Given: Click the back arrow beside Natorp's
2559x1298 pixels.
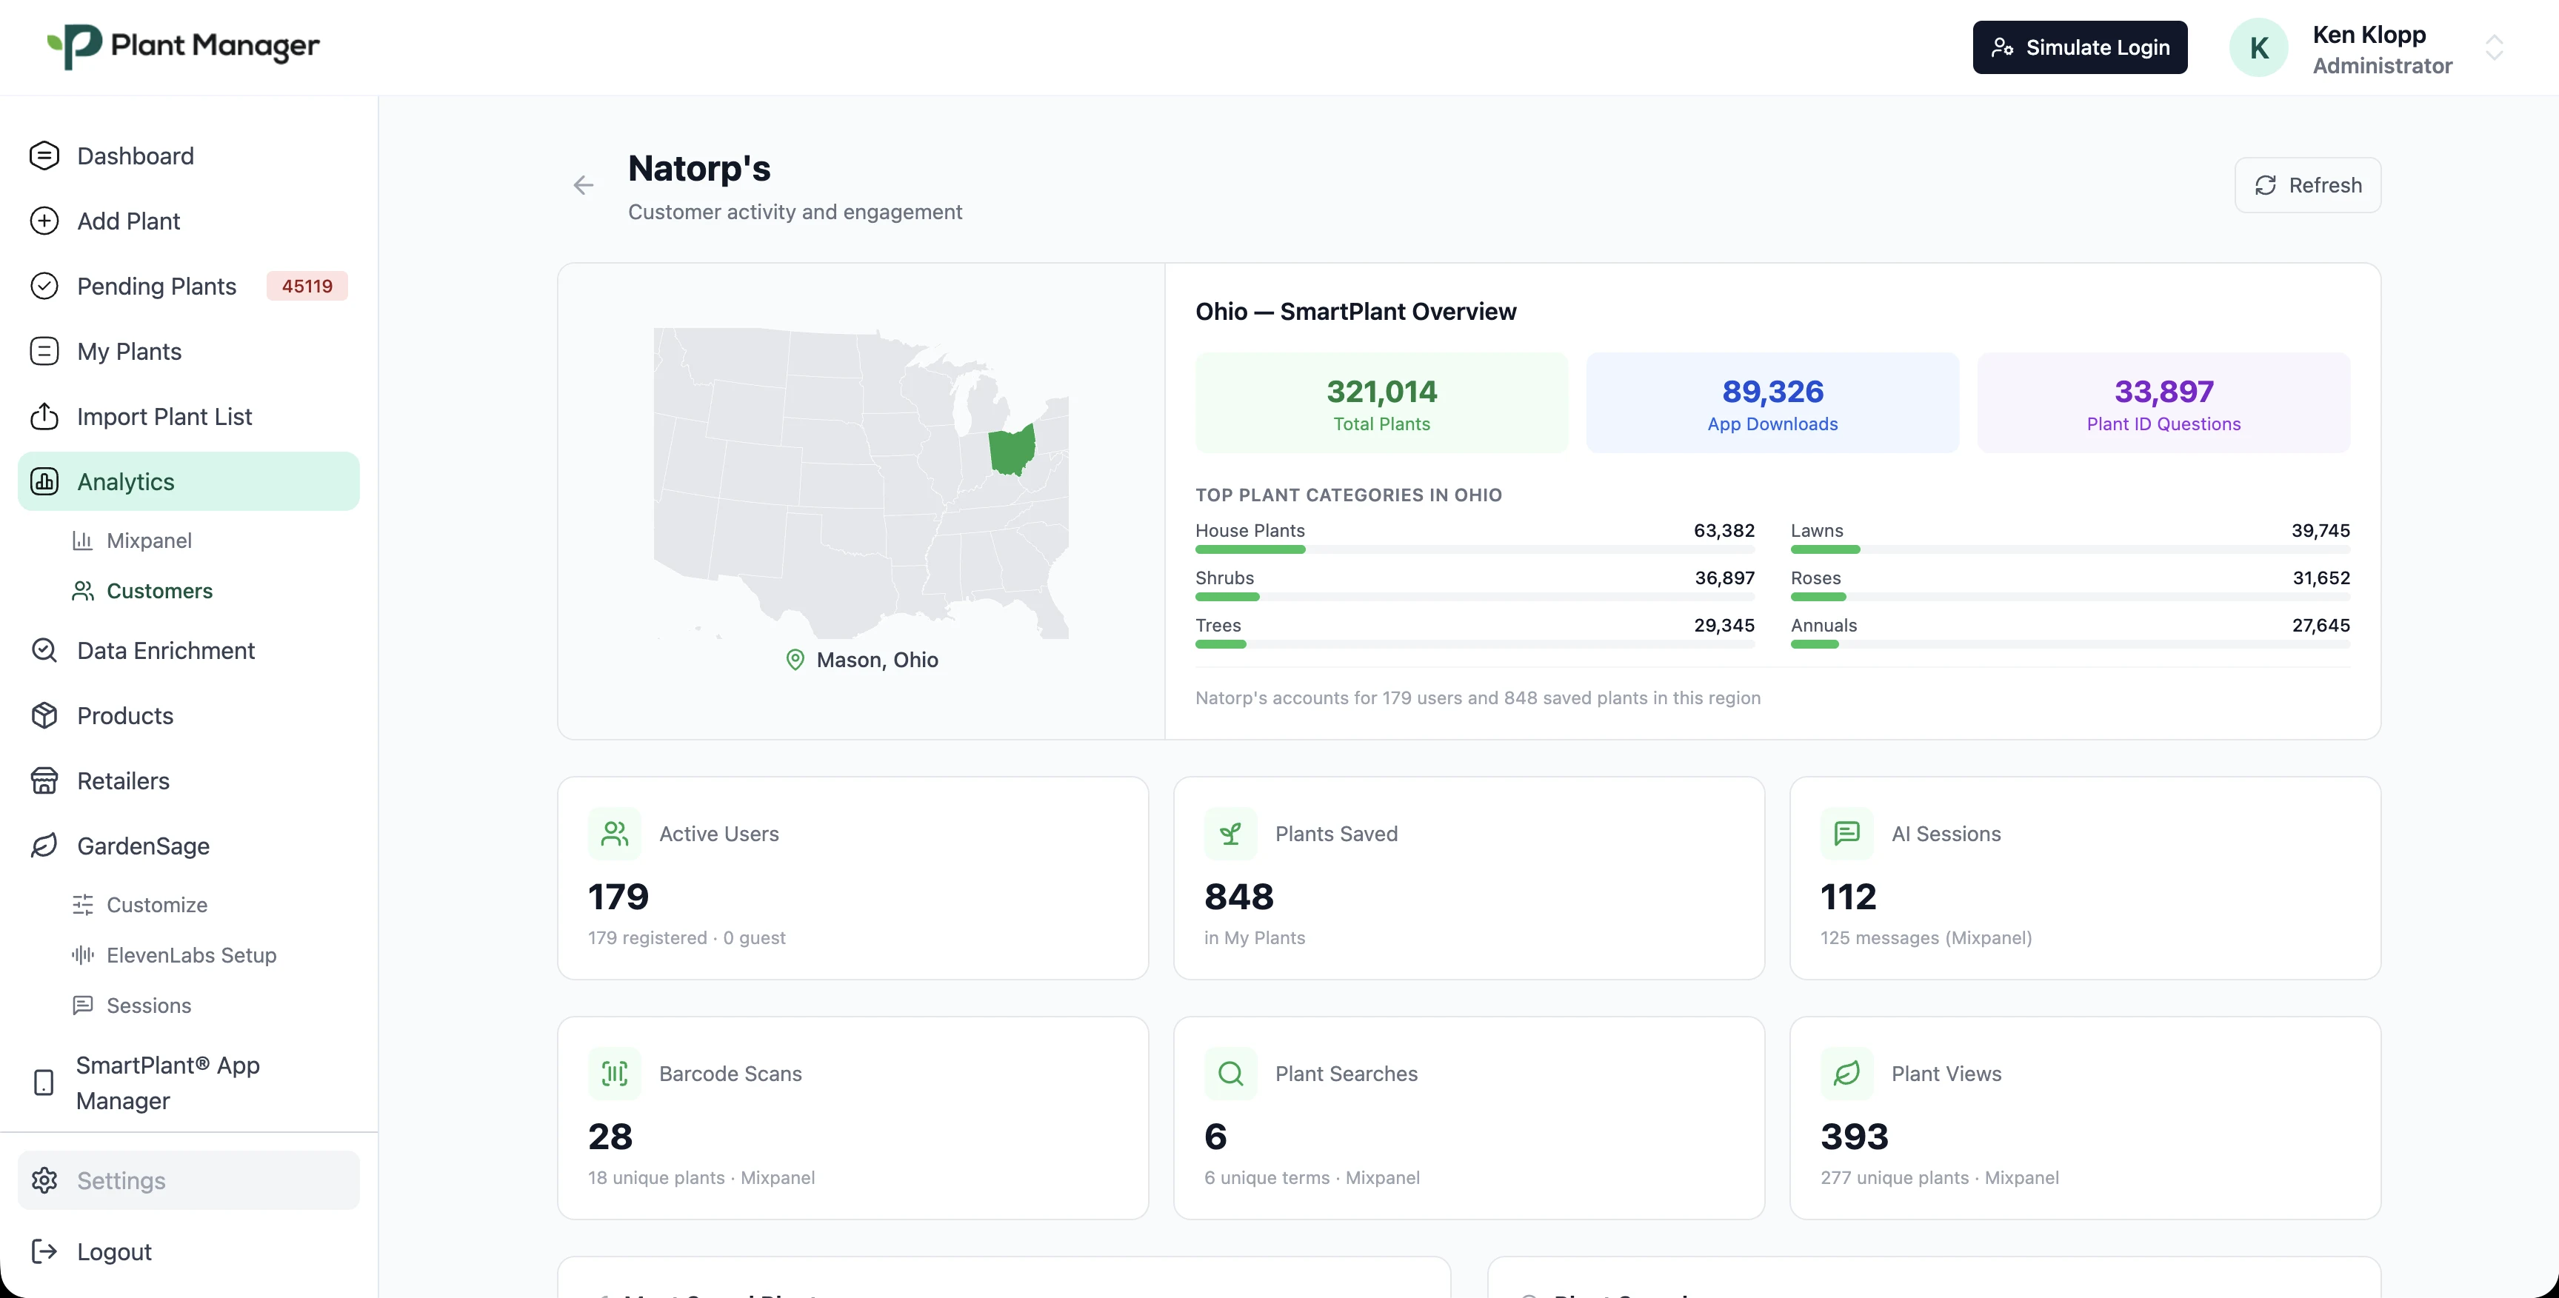Looking at the screenshot, I should pos(583,186).
